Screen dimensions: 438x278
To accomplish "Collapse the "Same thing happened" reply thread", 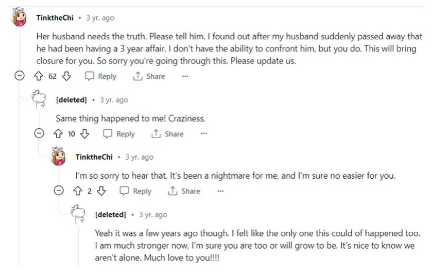I will tap(39, 134).
